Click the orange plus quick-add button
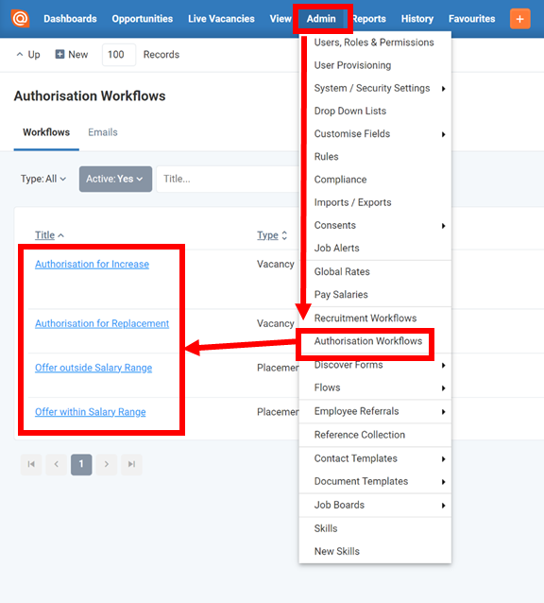This screenshot has height=603, width=544. click(x=519, y=19)
